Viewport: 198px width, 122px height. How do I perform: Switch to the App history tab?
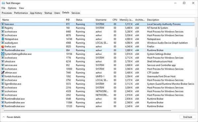click(36, 13)
